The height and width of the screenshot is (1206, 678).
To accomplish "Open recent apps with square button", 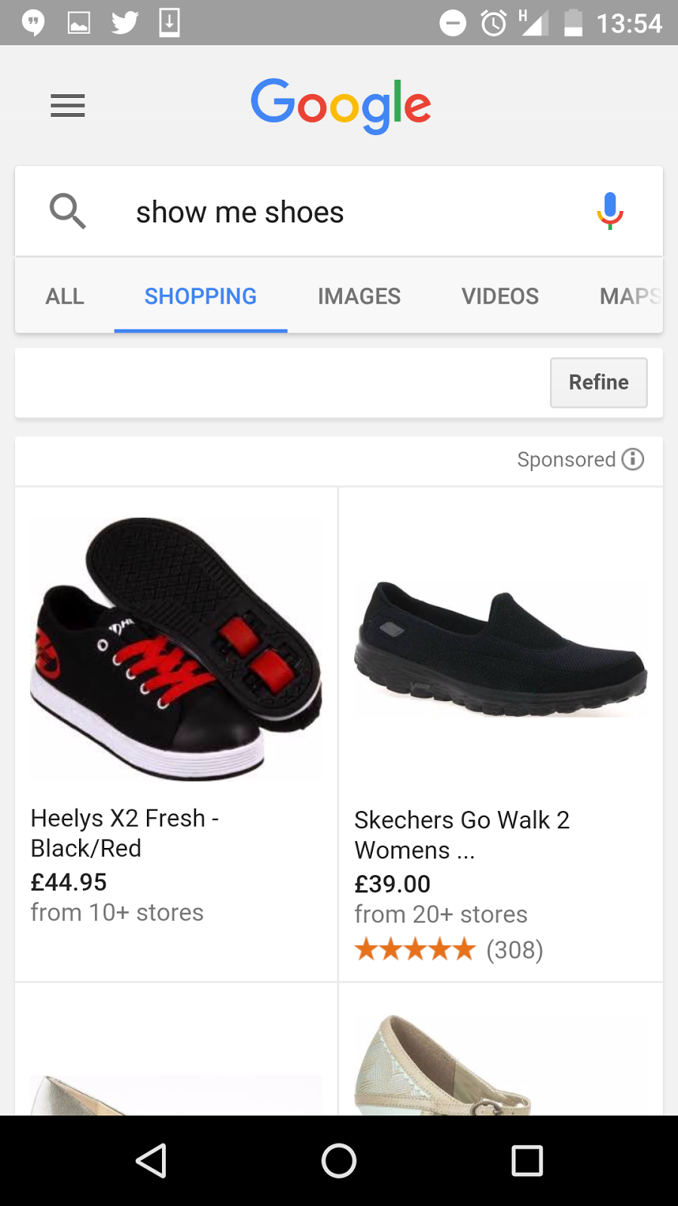I will coord(527,1161).
